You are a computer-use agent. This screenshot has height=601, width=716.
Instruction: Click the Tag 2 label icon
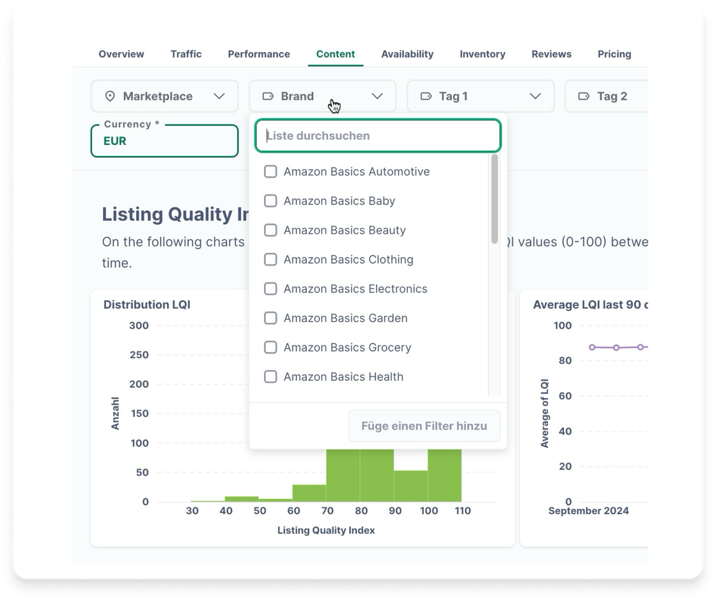(x=584, y=96)
